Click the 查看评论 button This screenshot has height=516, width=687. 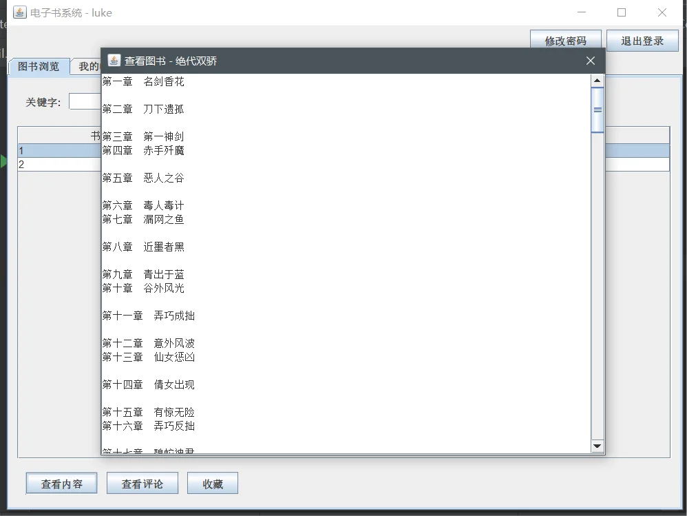(x=142, y=484)
